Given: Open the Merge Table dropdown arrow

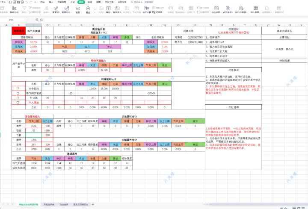Looking at the screenshot, I should [232, 12].
